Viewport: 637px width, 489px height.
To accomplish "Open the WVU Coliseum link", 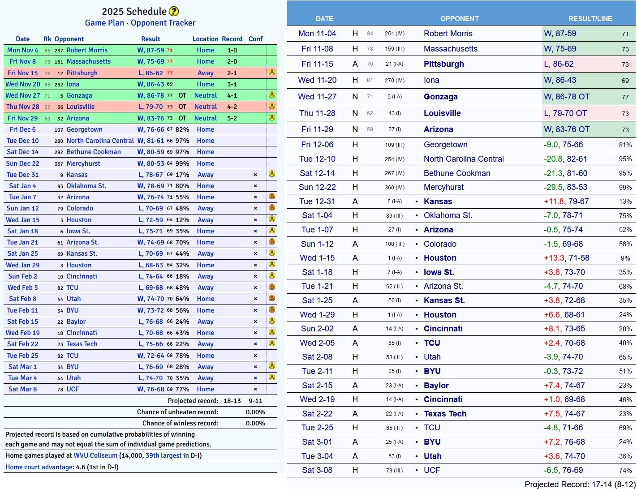I will tap(95, 455).
